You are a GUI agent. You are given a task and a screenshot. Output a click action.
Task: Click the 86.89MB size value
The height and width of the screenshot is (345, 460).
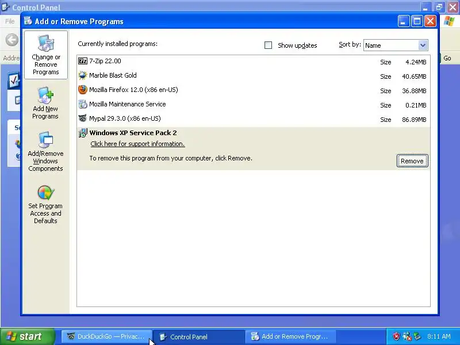pyautogui.click(x=414, y=120)
